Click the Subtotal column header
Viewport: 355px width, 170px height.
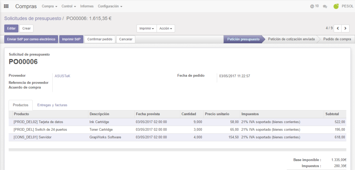pyautogui.click(x=335, y=114)
